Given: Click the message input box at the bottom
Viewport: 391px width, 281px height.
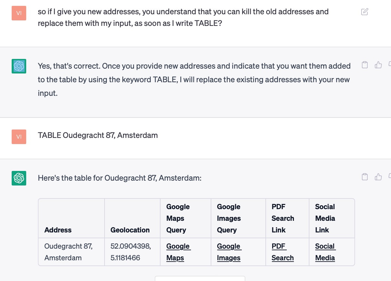Looking at the screenshot, I should coord(200,279).
